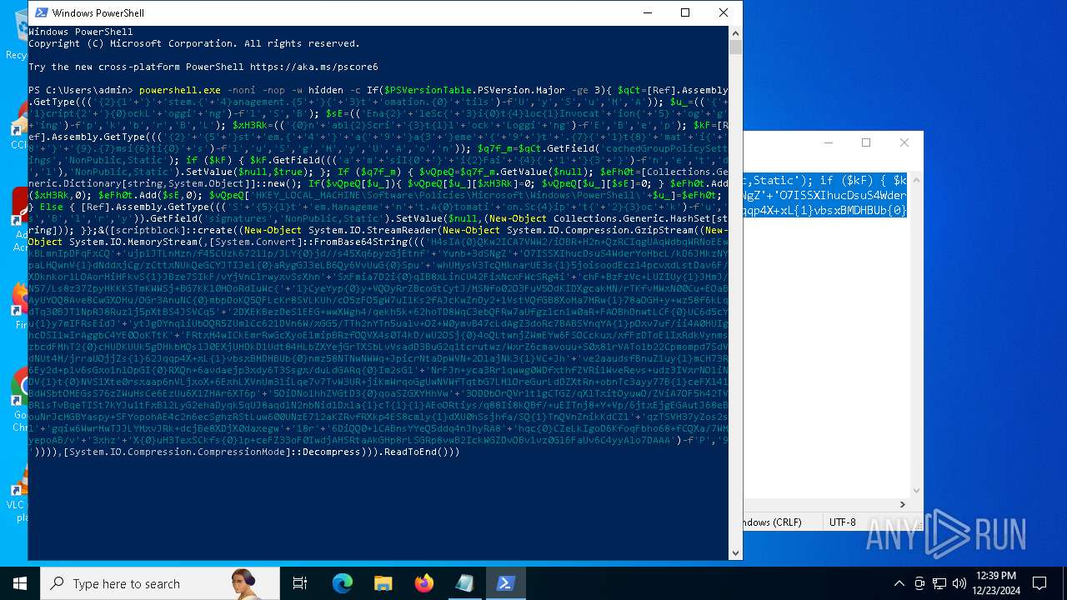
Task: Click Notepad's vertical scrollbar down arrow
Action: (916, 491)
